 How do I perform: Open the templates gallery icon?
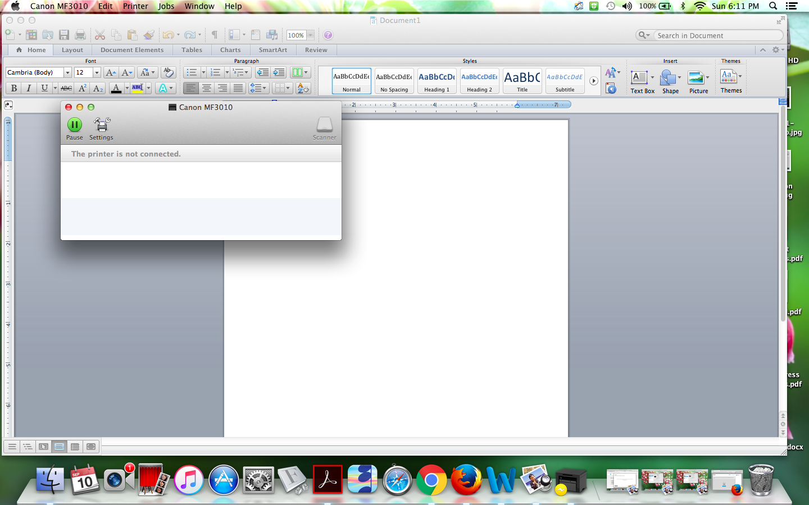(31, 35)
